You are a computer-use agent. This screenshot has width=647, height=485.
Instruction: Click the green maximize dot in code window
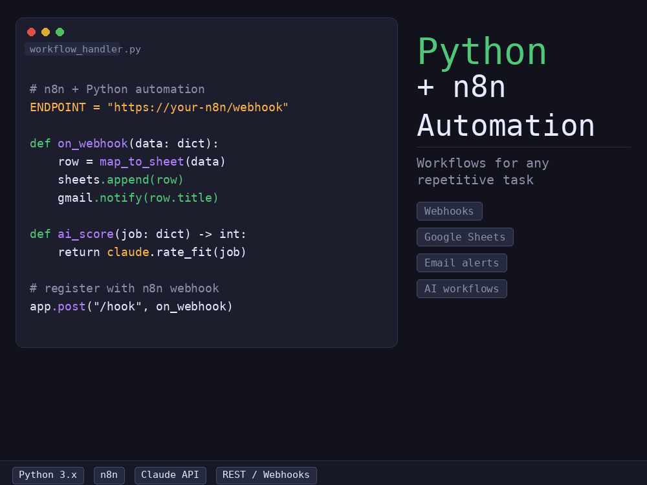click(60, 32)
